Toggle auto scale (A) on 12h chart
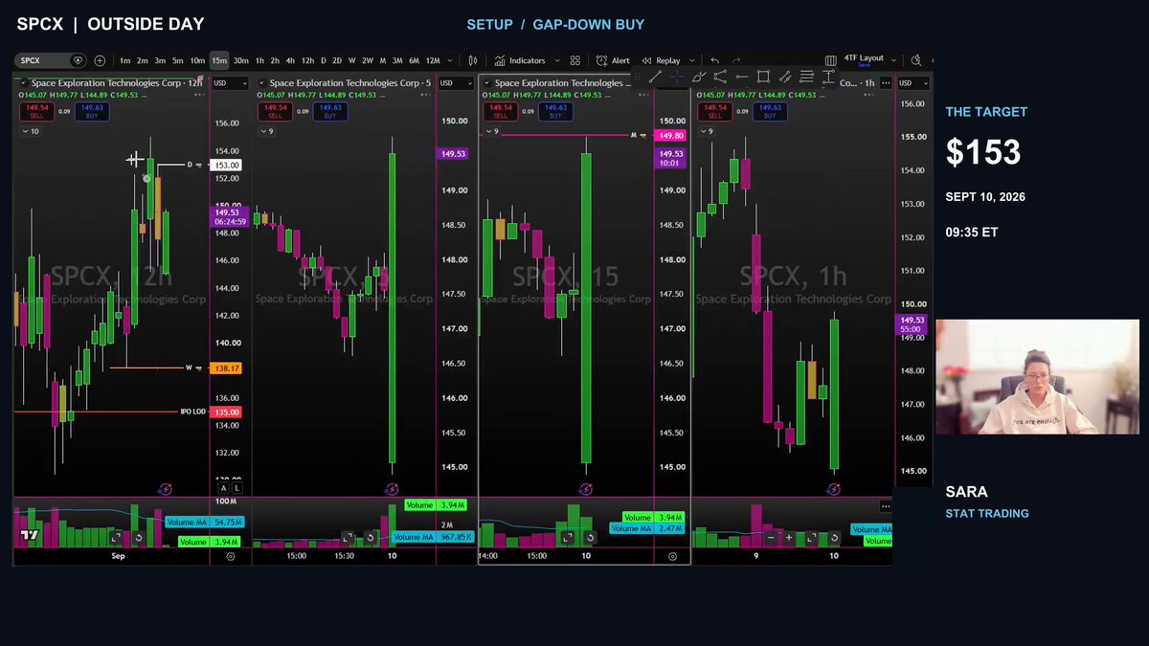This screenshot has width=1149, height=646. click(224, 488)
